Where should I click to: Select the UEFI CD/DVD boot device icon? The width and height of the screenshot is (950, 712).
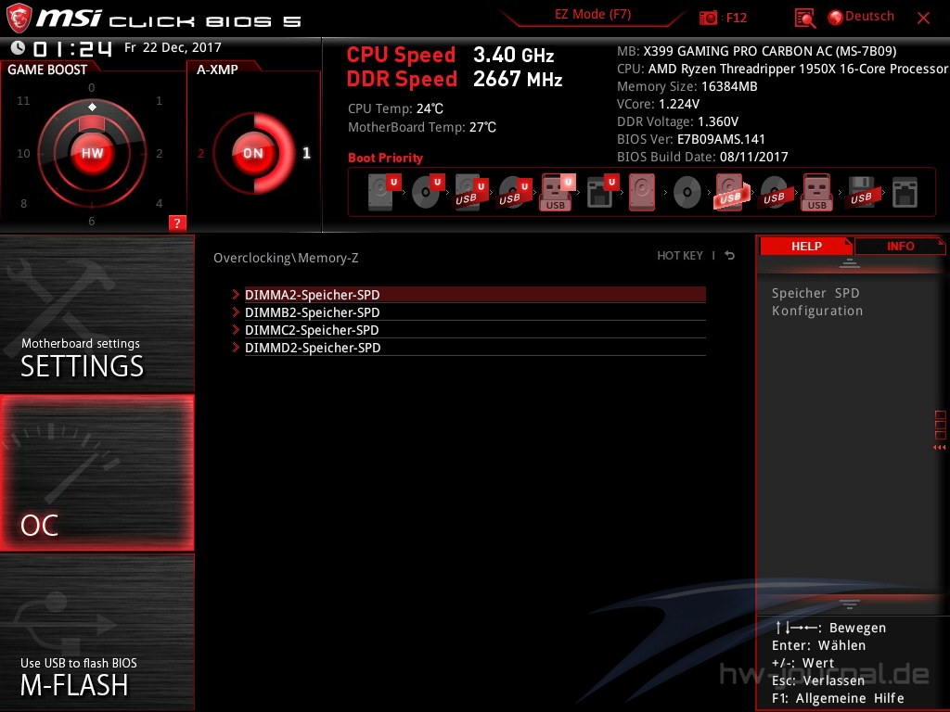(x=427, y=191)
